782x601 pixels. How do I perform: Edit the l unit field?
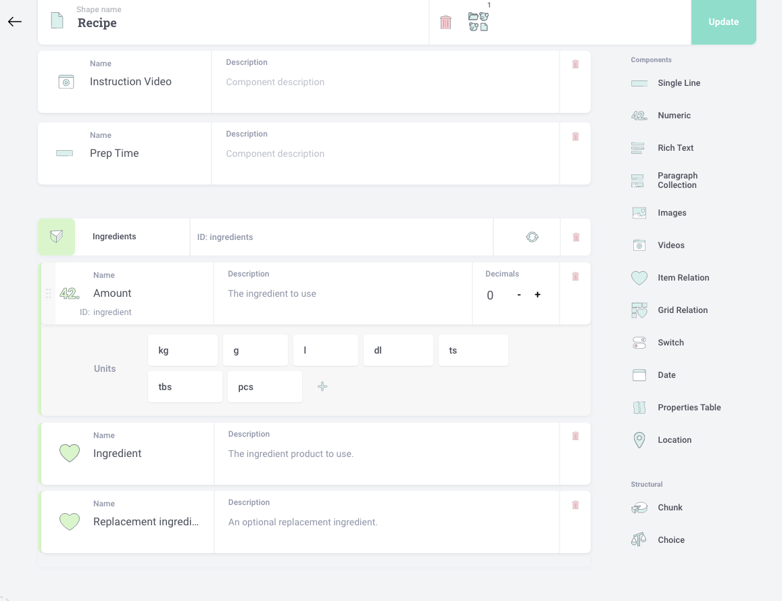pos(326,350)
